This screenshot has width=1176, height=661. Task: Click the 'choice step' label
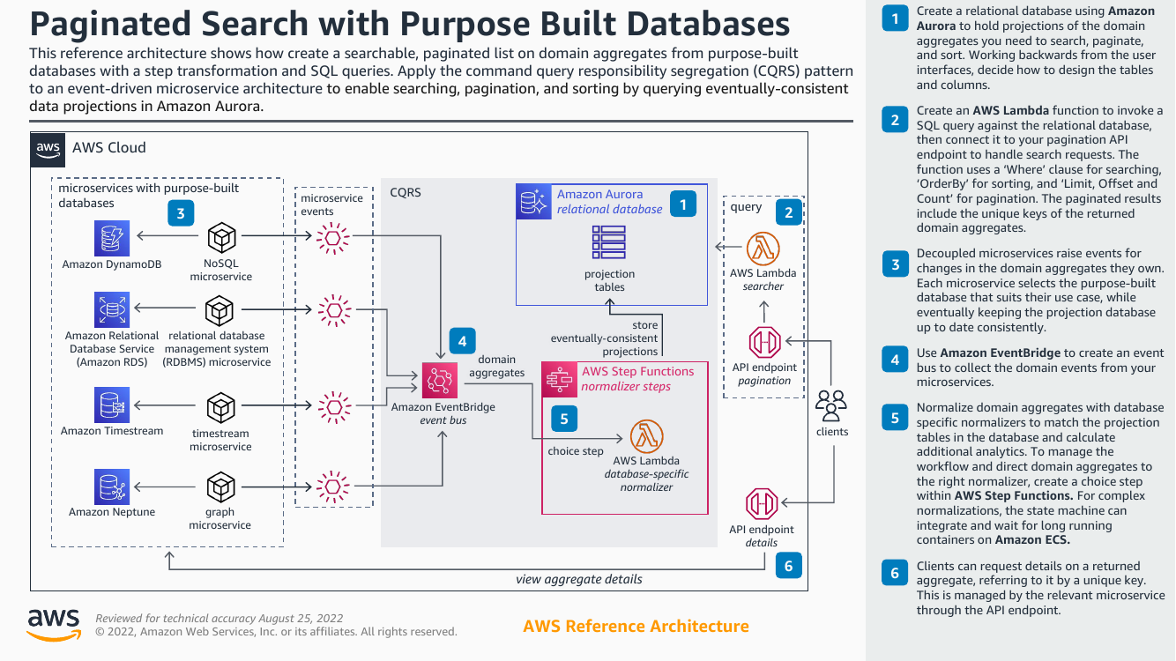click(576, 451)
